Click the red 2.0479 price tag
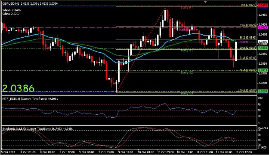The height and width of the screenshot is (155, 269). (x=263, y=5)
